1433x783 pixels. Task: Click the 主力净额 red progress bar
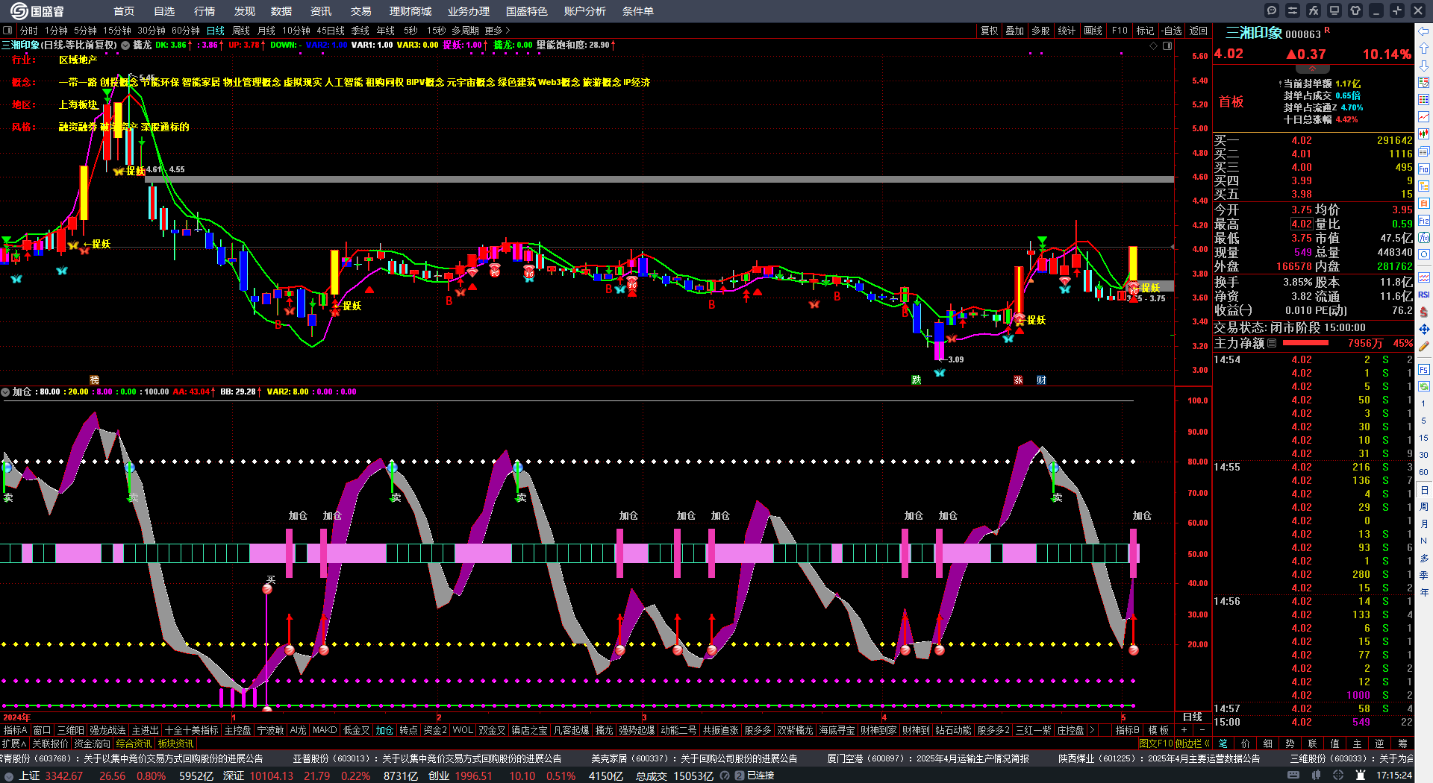tap(1305, 343)
